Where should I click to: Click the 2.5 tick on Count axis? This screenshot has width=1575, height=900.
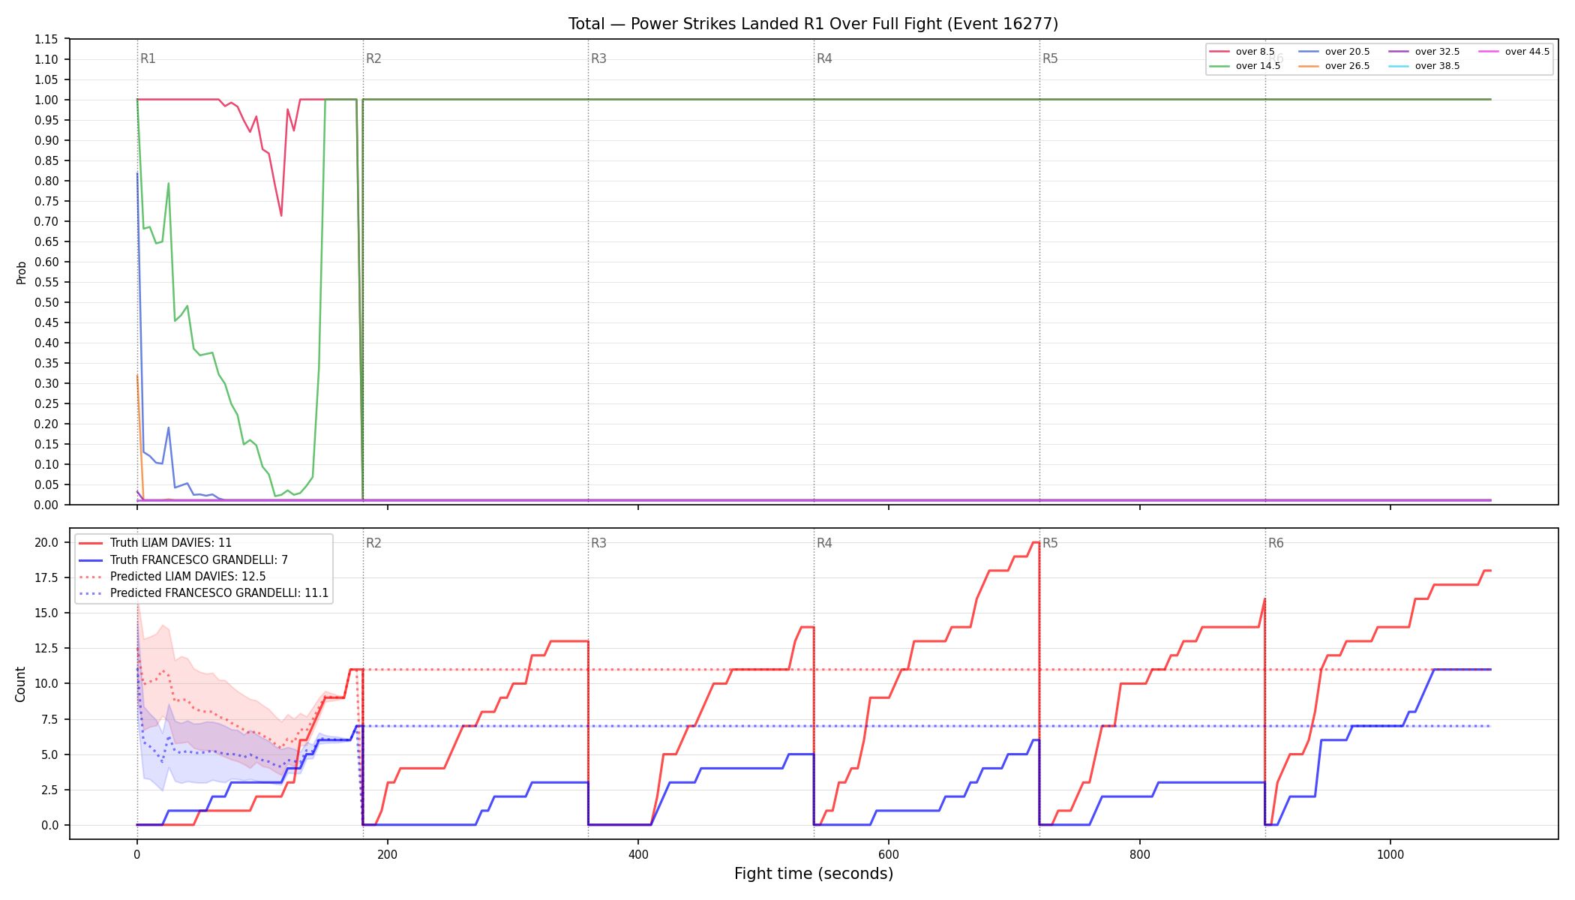(x=49, y=790)
